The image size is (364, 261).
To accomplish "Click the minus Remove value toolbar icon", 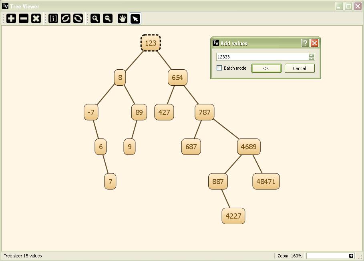I will click(24, 18).
